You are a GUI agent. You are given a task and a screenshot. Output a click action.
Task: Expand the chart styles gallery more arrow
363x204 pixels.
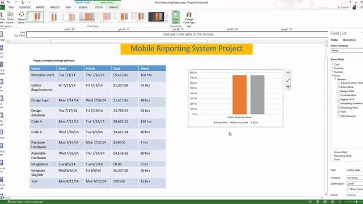point(166,21)
